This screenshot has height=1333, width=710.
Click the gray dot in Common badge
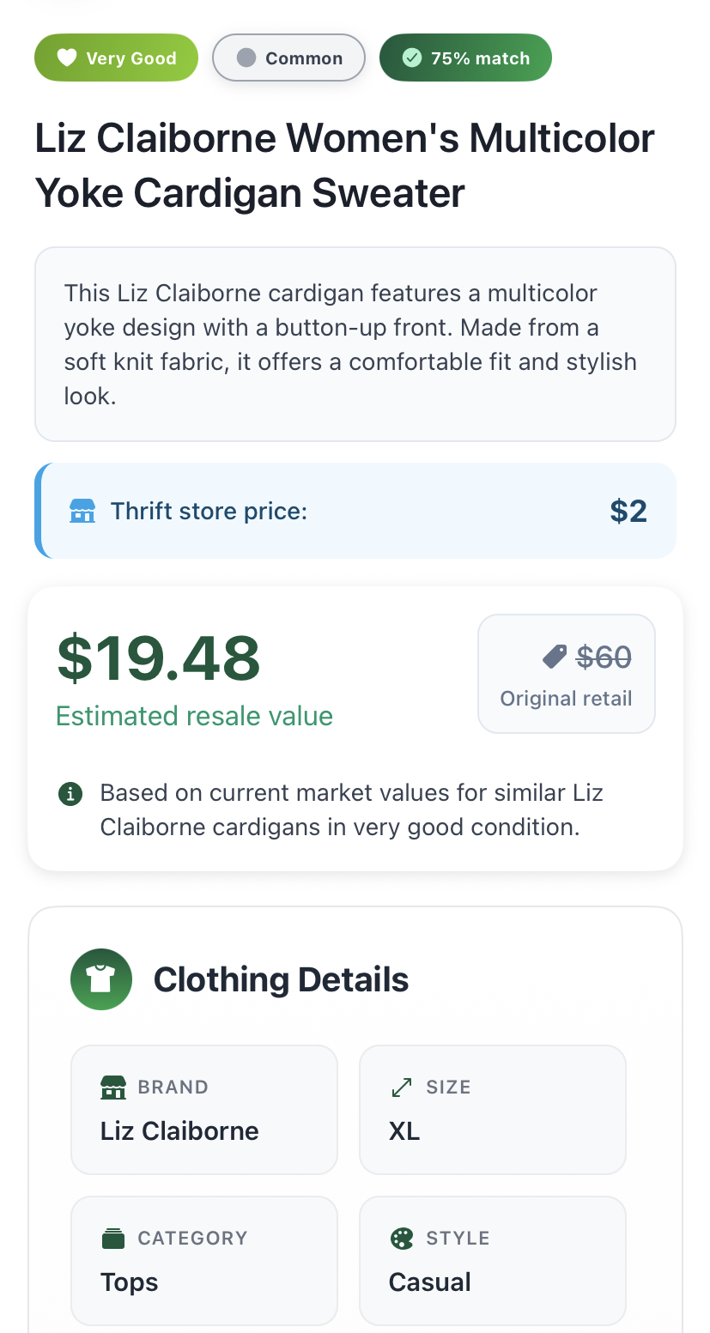pos(246,58)
